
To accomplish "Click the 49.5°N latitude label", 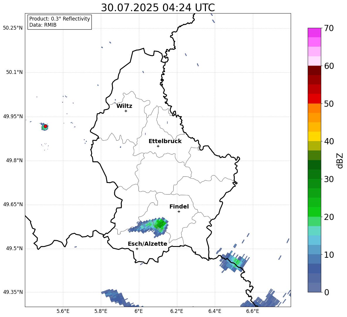I will click(x=14, y=249).
